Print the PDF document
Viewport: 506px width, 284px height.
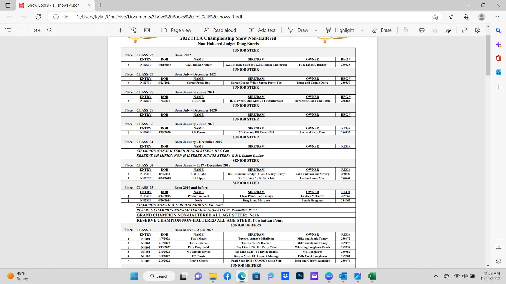point(422,30)
